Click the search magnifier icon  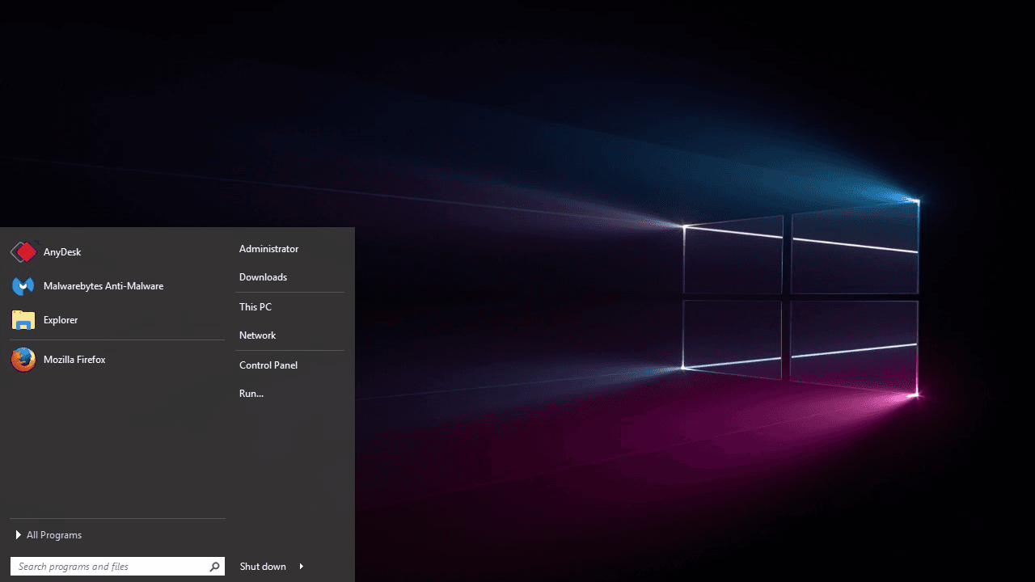(x=214, y=566)
